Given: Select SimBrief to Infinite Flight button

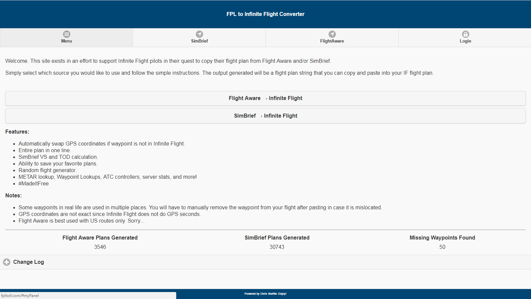Looking at the screenshot, I should 265,116.
